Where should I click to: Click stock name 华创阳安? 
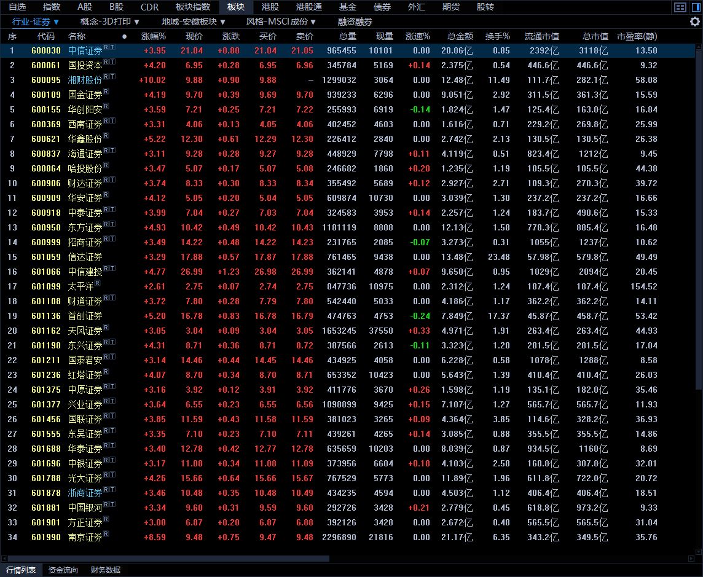point(85,110)
